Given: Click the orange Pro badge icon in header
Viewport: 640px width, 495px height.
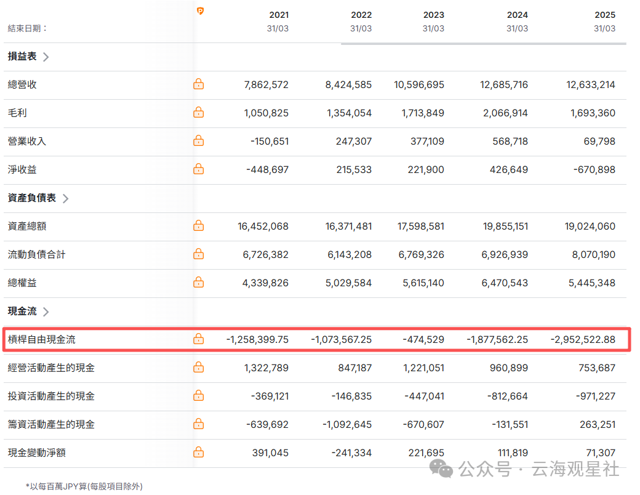Looking at the screenshot, I should 200,11.
